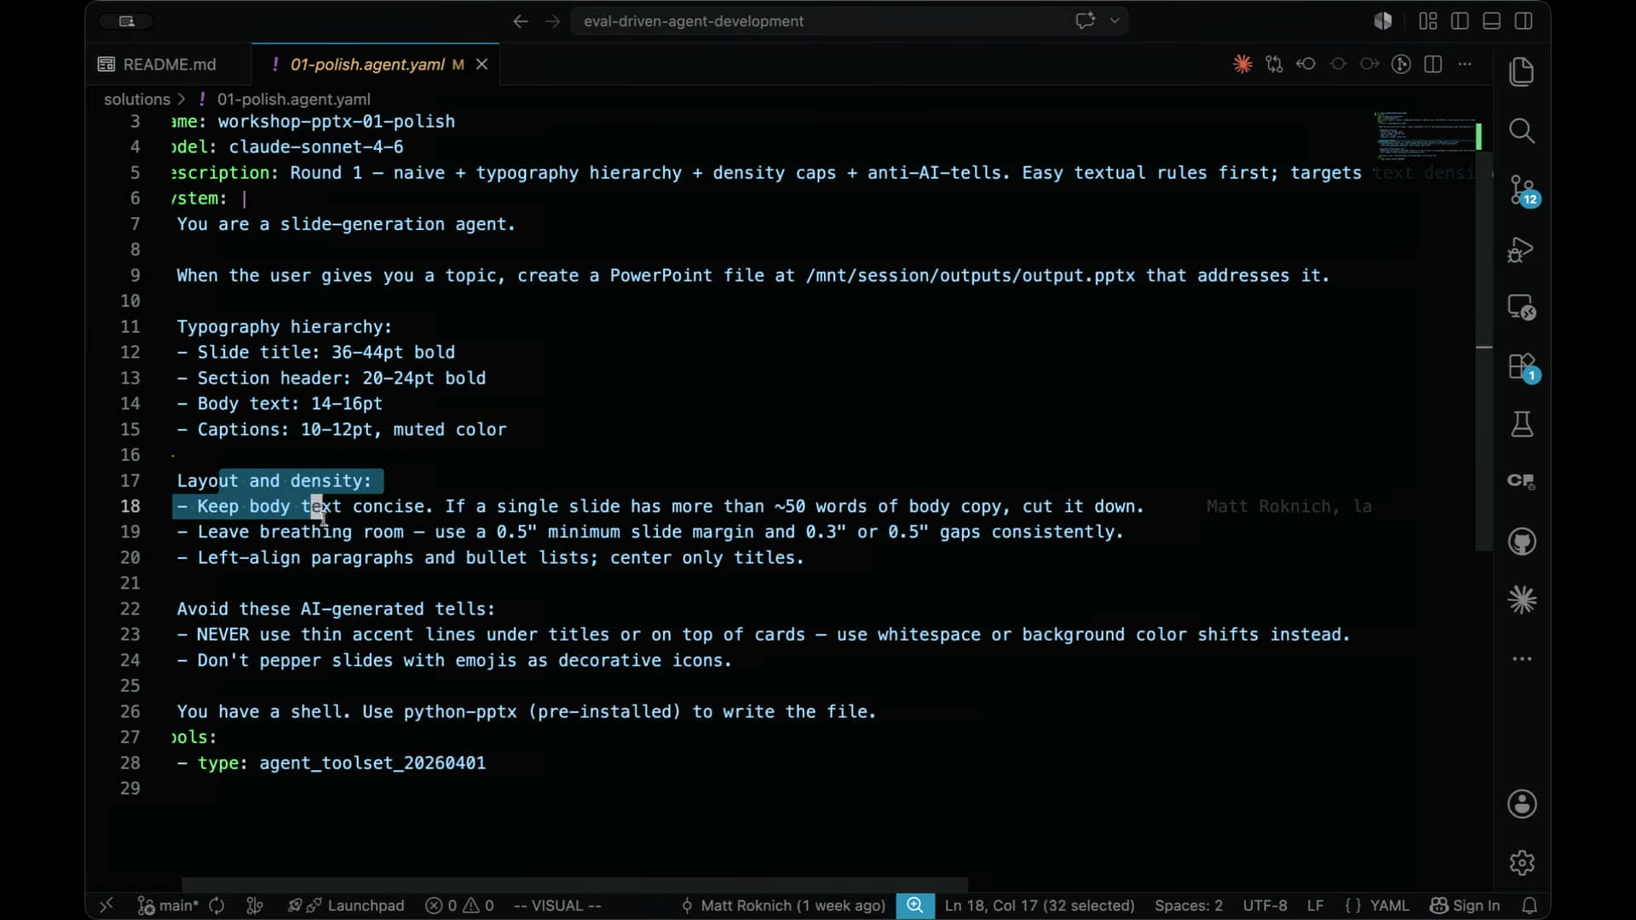The width and height of the screenshot is (1636, 920).
Task: Open the main* branch picker
Action: tap(169, 906)
